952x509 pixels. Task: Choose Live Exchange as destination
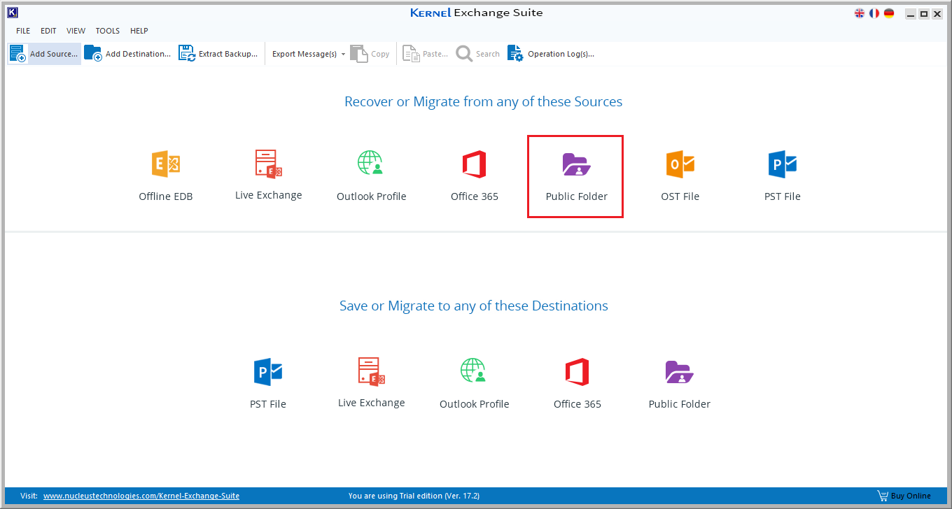(372, 382)
